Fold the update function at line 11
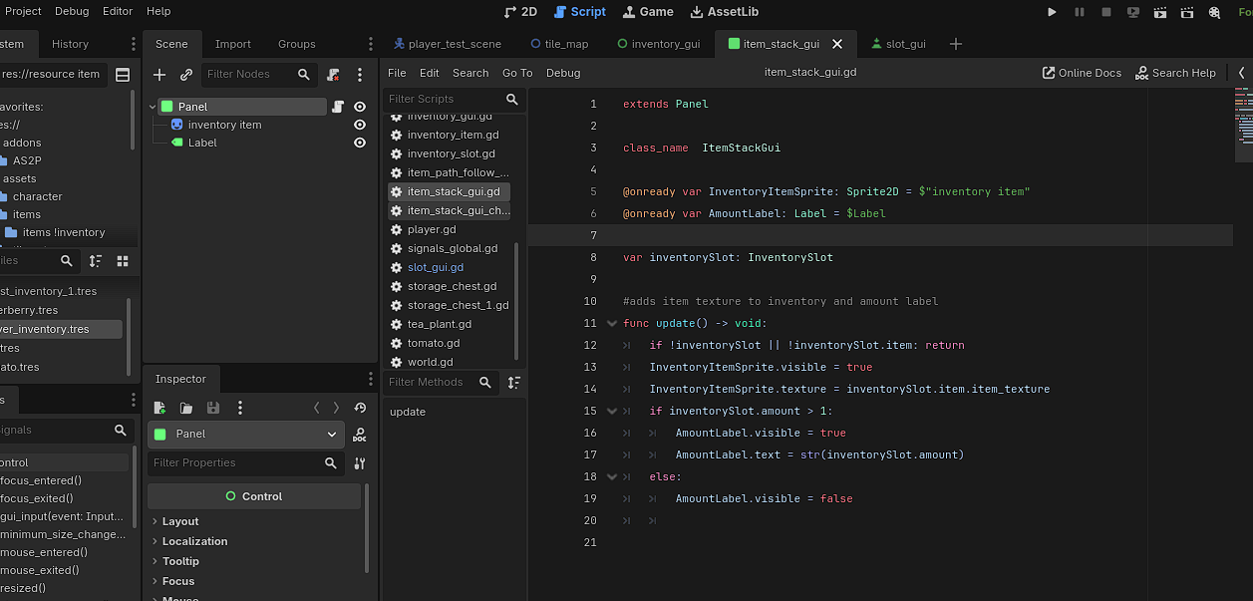The width and height of the screenshot is (1253, 601). click(611, 323)
